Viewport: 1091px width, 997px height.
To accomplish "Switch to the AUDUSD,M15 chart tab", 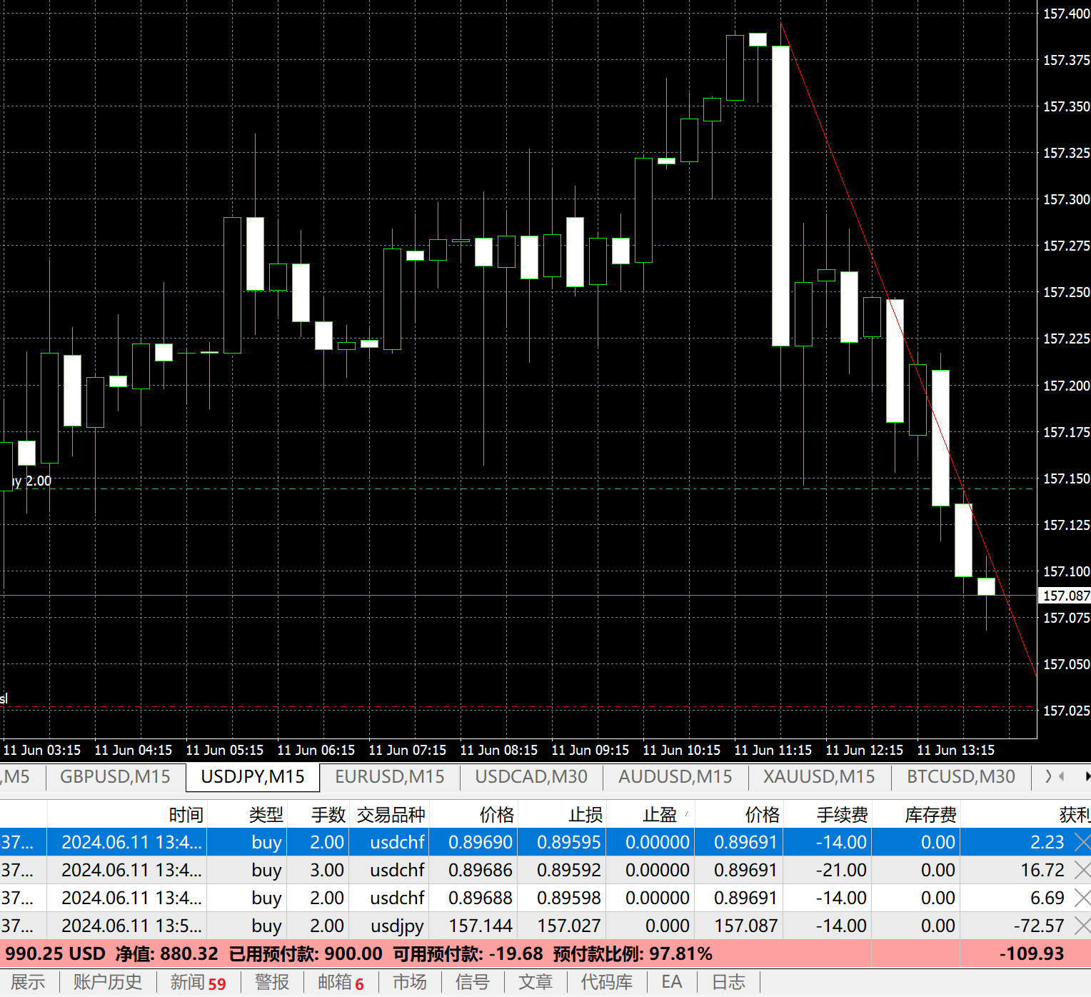I will click(675, 776).
